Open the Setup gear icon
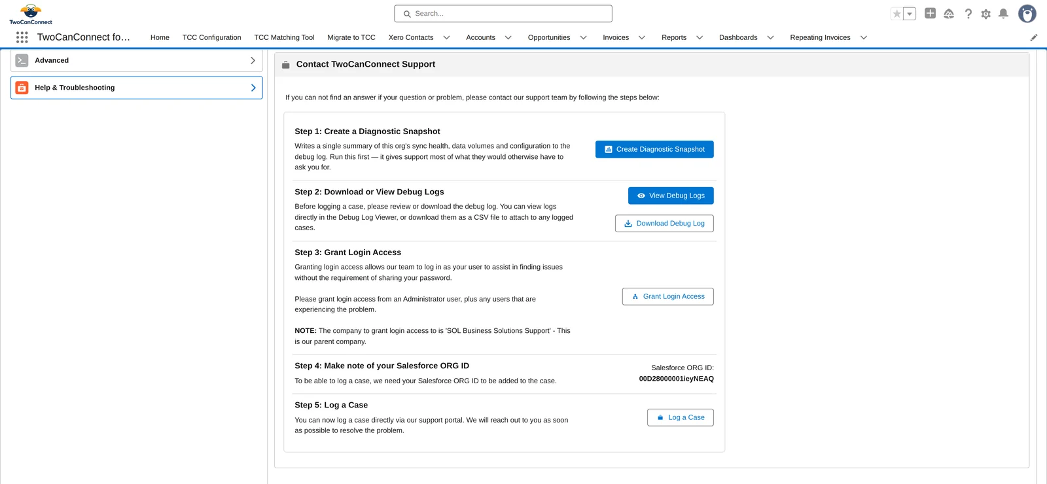Screen dimensions: 1047x484 tap(986, 14)
